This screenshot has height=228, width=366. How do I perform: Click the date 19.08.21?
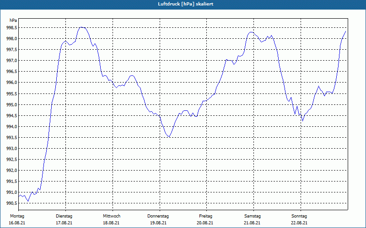coord(158,223)
